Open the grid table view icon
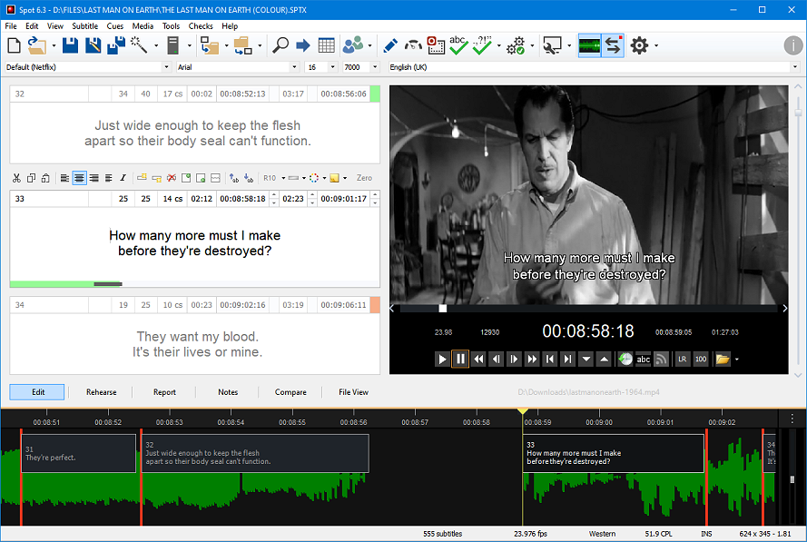Image resolution: width=807 pixels, height=542 pixels. click(x=326, y=45)
